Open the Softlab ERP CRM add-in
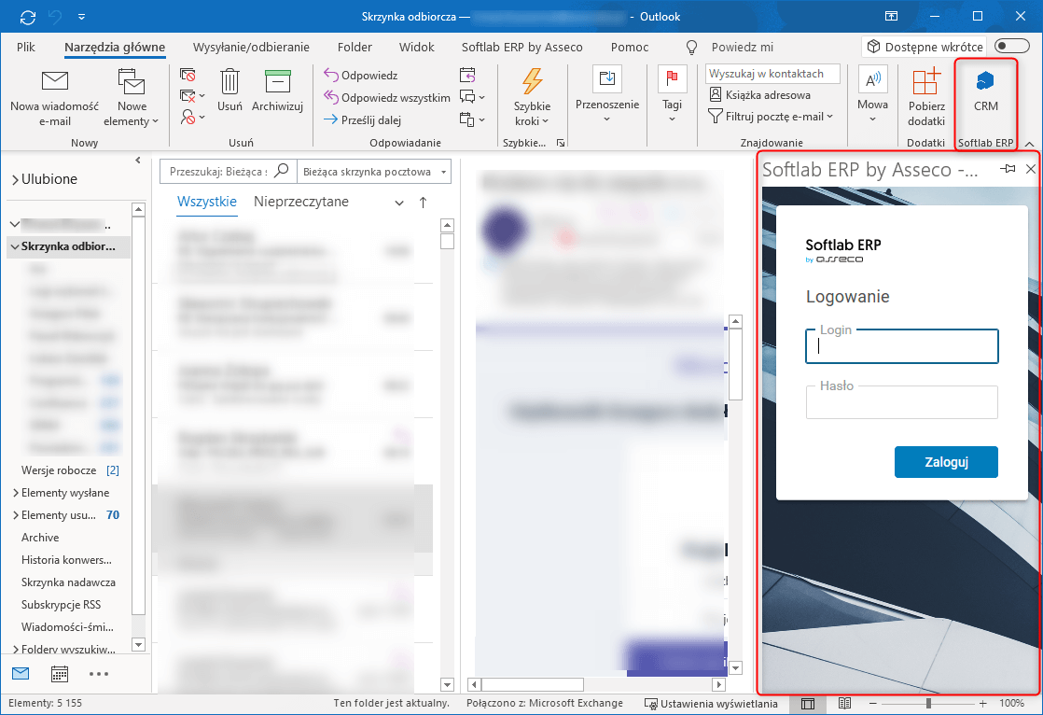This screenshot has height=715, width=1043. point(986,91)
